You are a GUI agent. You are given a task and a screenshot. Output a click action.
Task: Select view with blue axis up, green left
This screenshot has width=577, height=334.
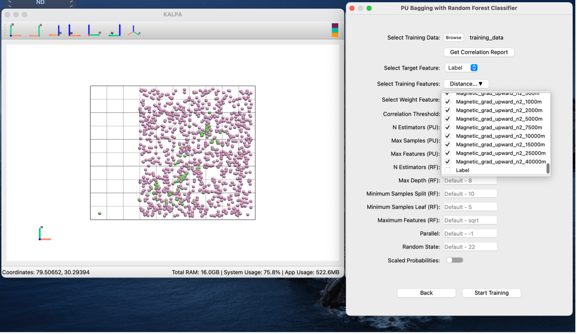click(114, 30)
